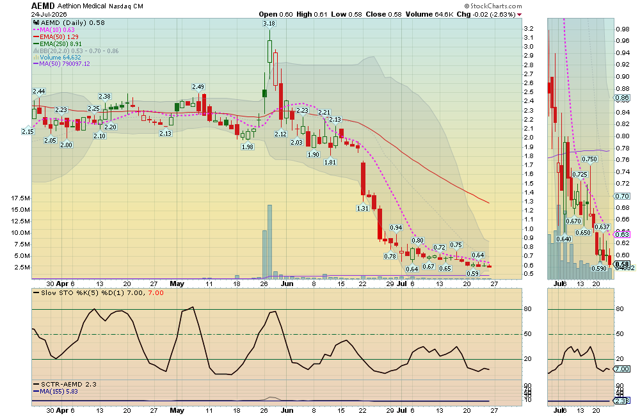The image size is (640, 416).
Task: Select the Aethion Medical company name
Action: coord(82,6)
